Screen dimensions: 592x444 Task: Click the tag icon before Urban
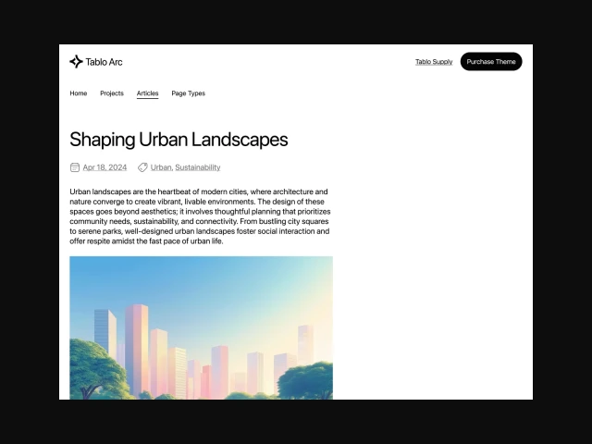pyautogui.click(x=142, y=167)
